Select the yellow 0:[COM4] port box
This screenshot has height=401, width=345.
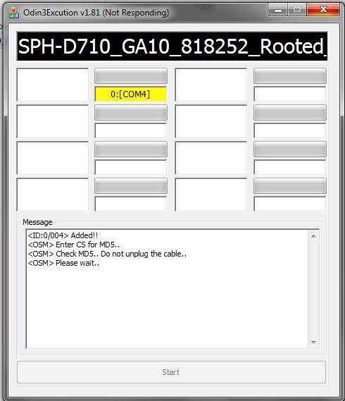point(130,94)
